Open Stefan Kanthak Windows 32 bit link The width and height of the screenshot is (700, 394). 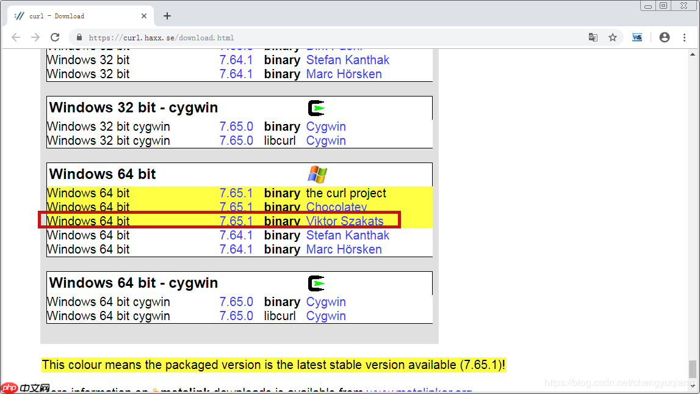tap(348, 60)
